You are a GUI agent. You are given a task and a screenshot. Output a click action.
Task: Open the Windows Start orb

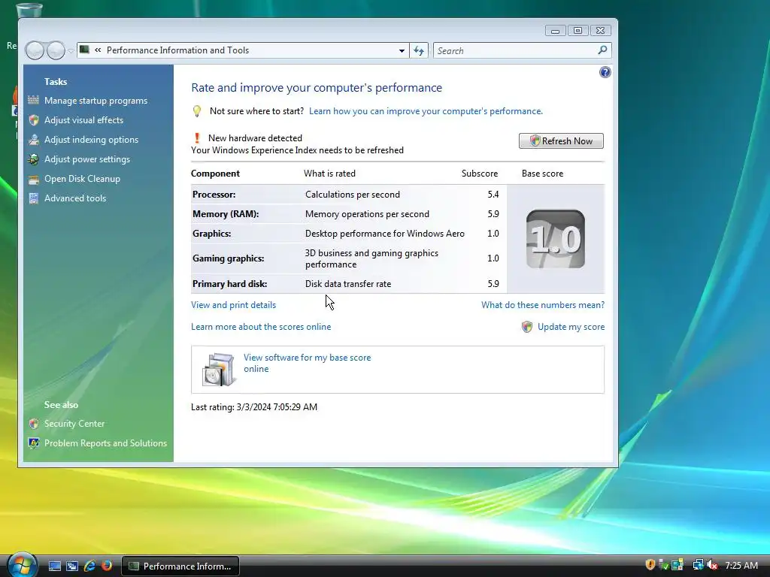point(22,565)
